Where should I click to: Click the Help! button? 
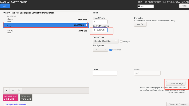184,6
